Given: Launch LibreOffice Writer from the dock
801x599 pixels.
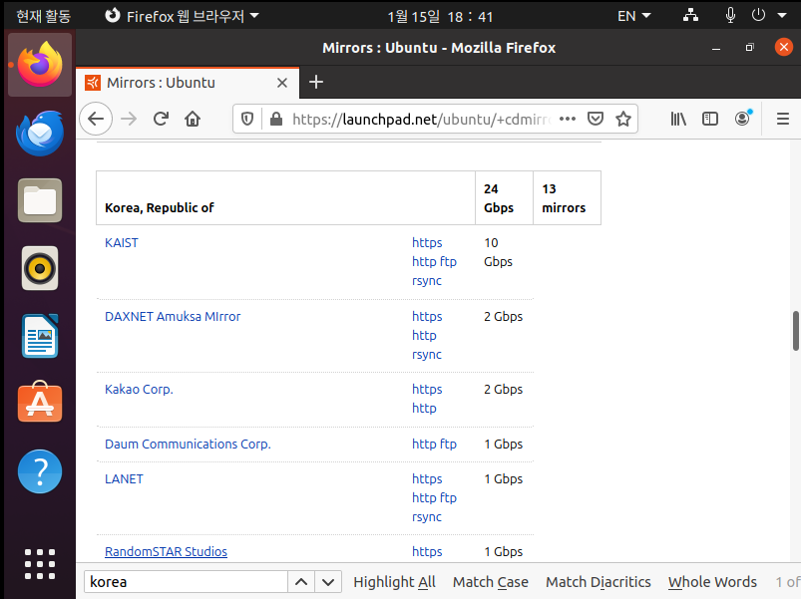Looking at the screenshot, I should click(40, 336).
